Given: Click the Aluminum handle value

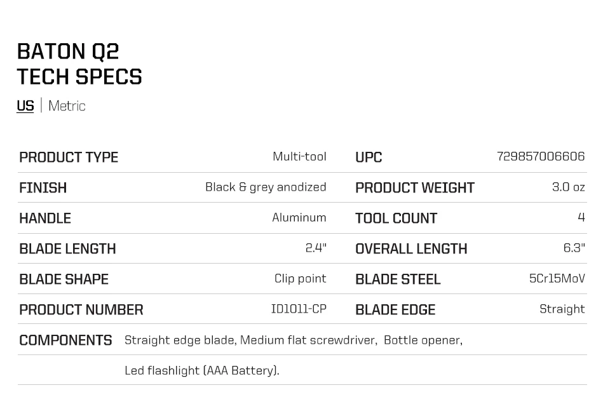Looking at the screenshot, I should tap(299, 217).
